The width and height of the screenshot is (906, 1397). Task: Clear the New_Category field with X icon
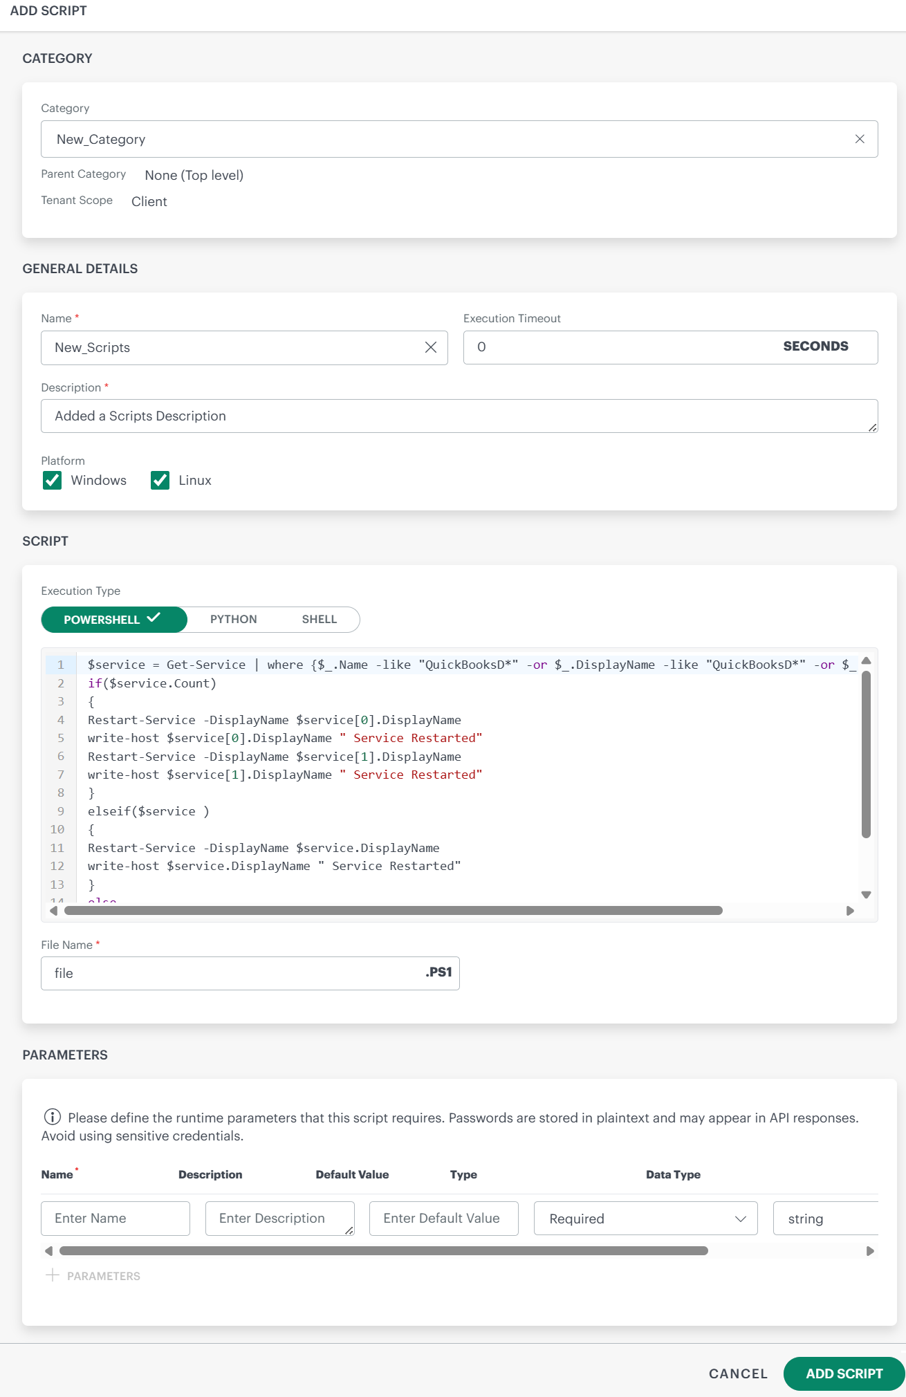pyautogui.click(x=860, y=139)
